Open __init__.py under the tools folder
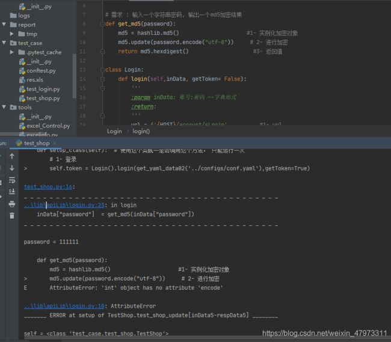Screen dimensions: 391x342 (x=35, y=117)
